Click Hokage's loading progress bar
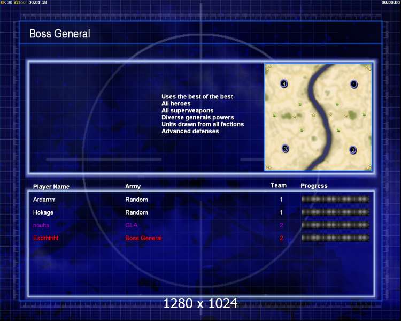 pos(336,212)
